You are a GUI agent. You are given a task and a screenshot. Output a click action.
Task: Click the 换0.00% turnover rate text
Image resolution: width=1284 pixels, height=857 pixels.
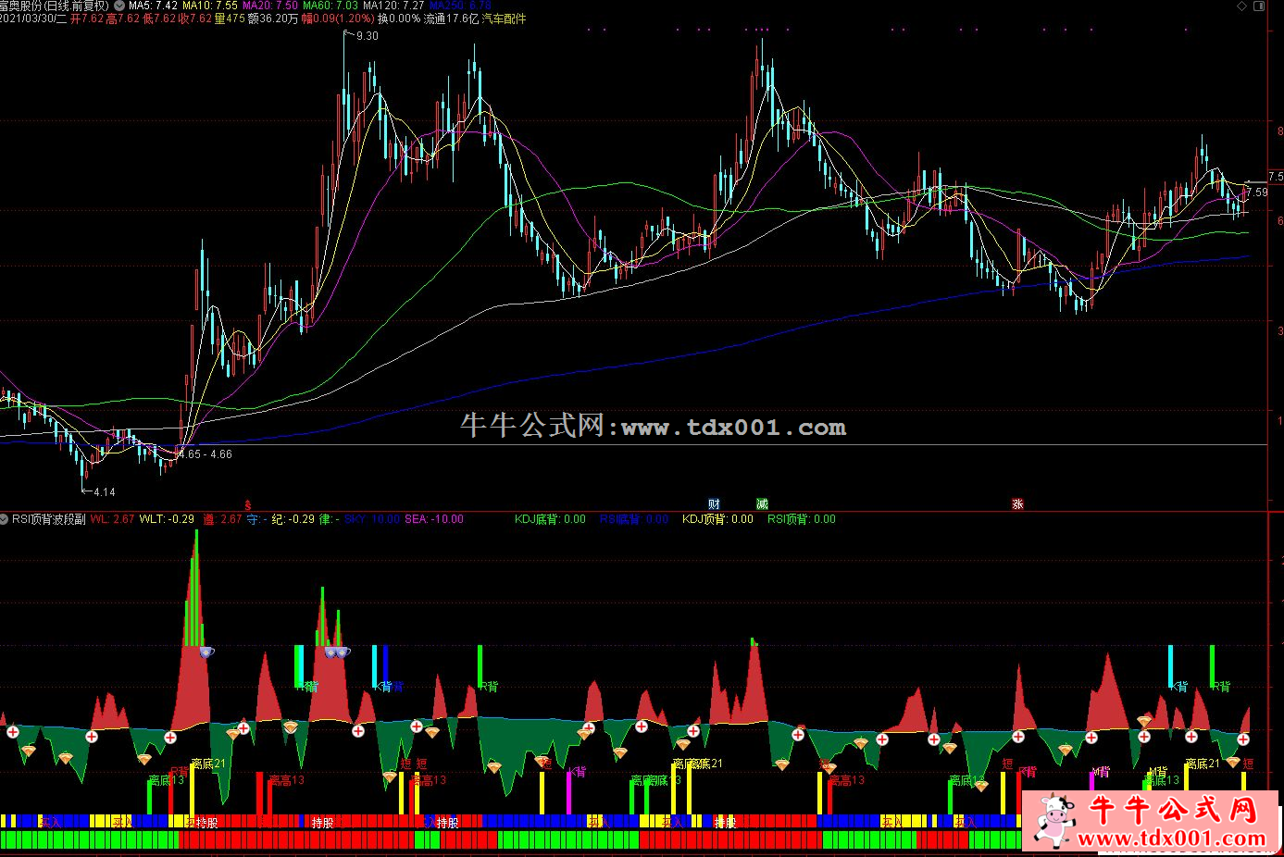[399, 19]
